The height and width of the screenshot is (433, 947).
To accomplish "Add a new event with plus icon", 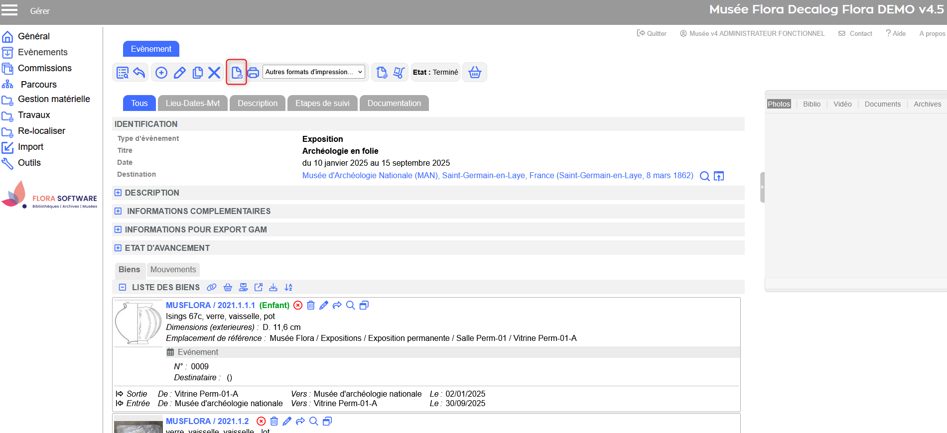I will click(161, 73).
